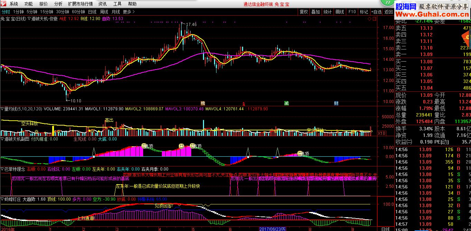Expand the 道破天机-俊豪 main indicator dropdown

point(29,19)
